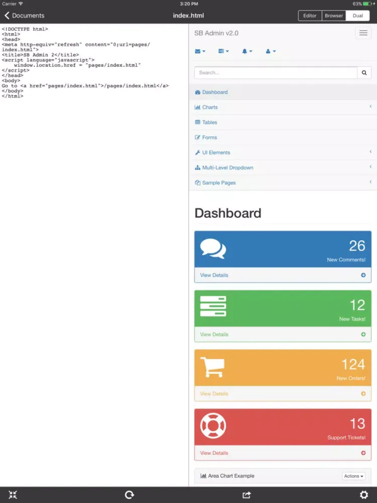Click the Forms edit icon
The height and width of the screenshot is (503, 377).
tap(198, 138)
